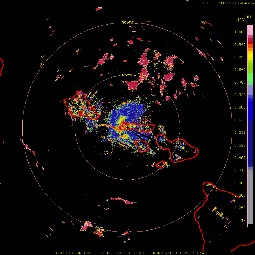Click the 1.000 scale value
The height and width of the screenshot is (255, 255).
(240, 32)
